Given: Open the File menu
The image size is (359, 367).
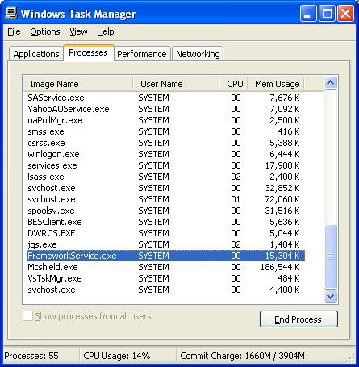Looking at the screenshot, I should 14,31.
